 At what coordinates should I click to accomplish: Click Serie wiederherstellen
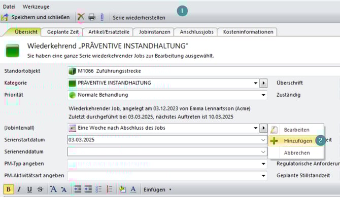[139, 18]
